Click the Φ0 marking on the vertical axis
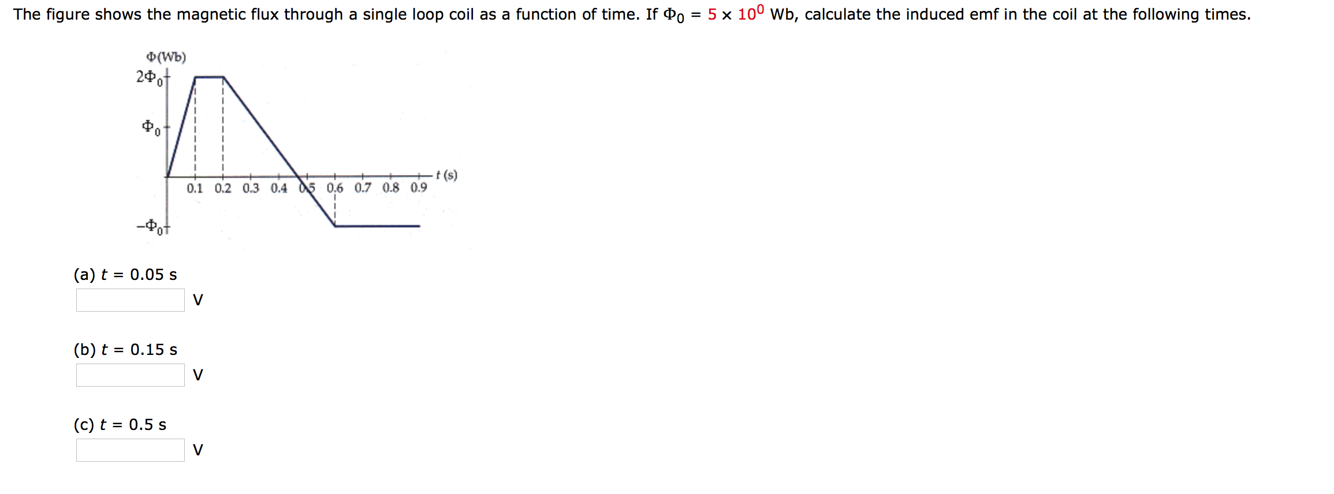1334x494 pixels. [151, 126]
